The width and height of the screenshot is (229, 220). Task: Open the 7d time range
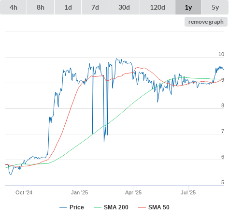[x=95, y=7]
